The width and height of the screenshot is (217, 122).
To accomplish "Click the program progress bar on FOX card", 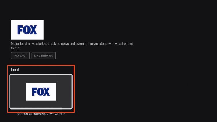I will pyautogui.click(x=41, y=108).
